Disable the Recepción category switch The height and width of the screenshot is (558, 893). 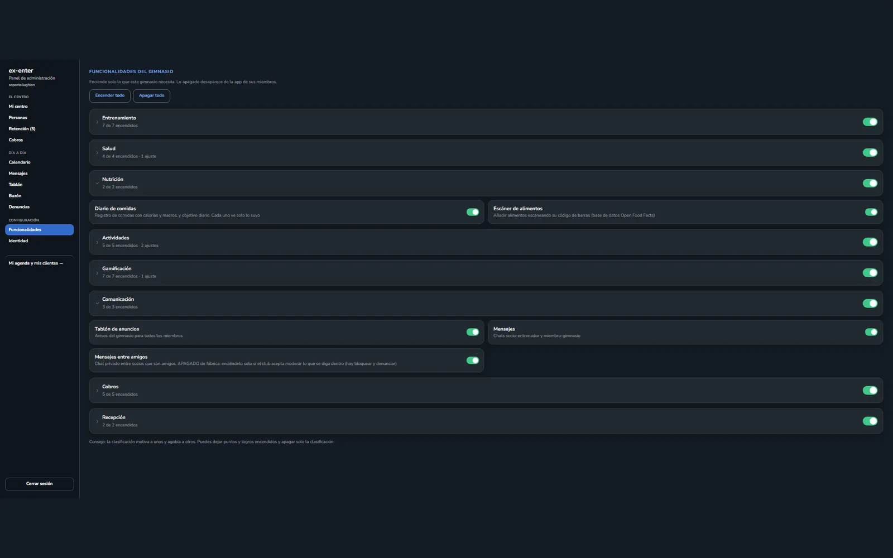[870, 421]
